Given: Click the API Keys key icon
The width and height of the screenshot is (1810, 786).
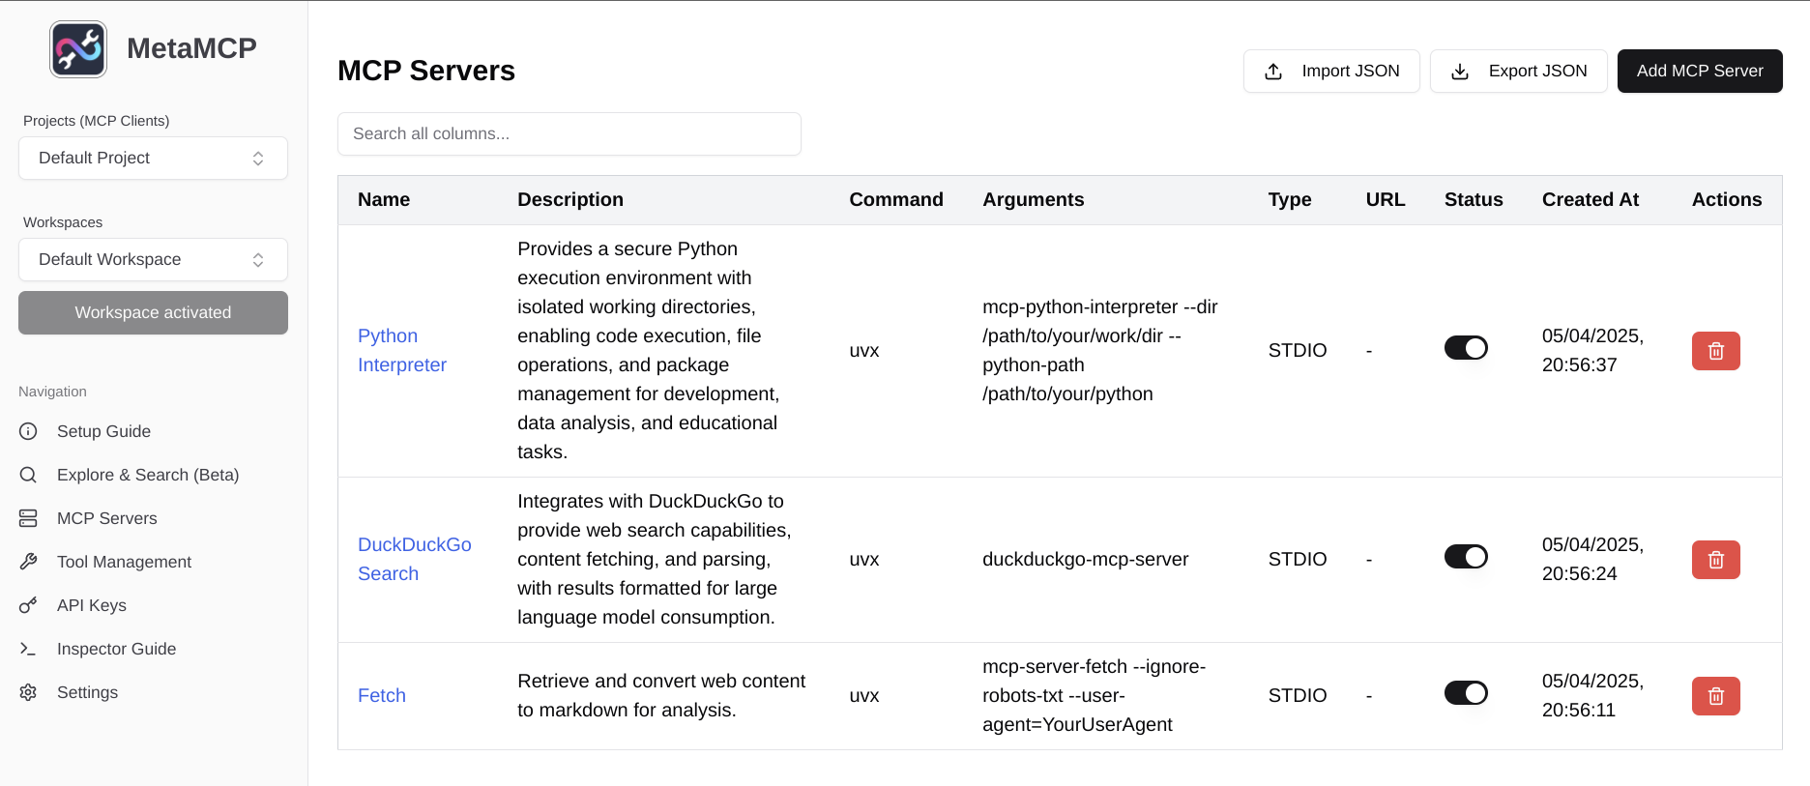Looking at the screenshot, I should 28,605.
